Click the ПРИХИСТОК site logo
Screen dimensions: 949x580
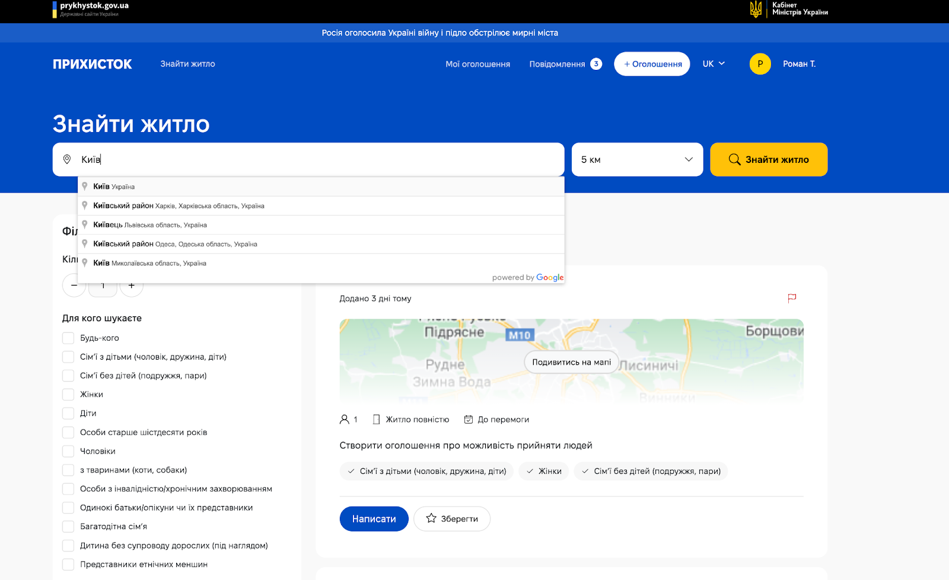[93, 64]
